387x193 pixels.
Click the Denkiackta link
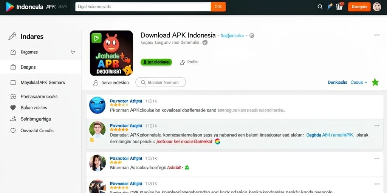(x=337, y=83)
